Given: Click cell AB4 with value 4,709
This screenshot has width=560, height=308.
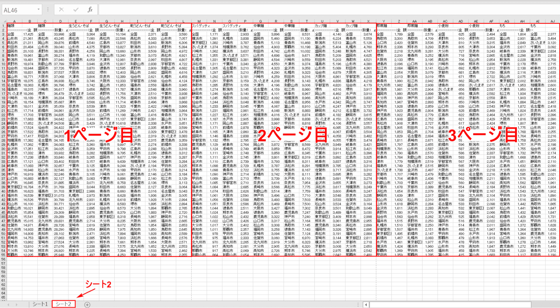Looking at the screenshot, I should coord(430,38).
